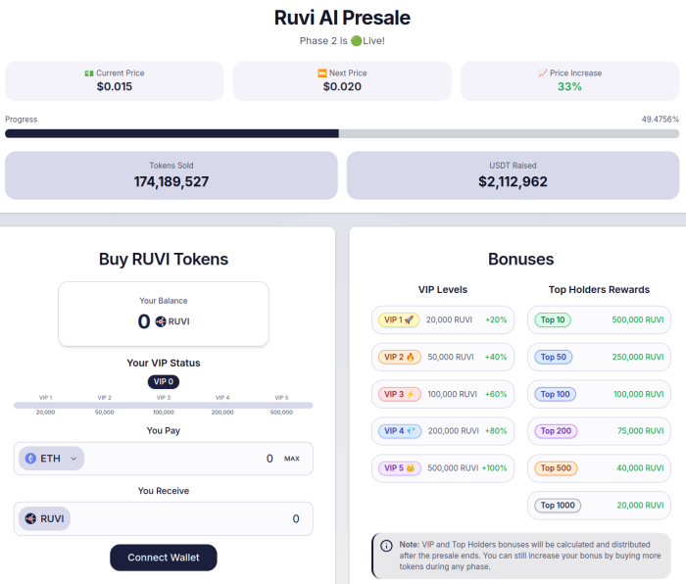The height and width of the screenshot is (584, 686).
Task: Click the VIP 1 rocket badge
Action: [400, 319]
